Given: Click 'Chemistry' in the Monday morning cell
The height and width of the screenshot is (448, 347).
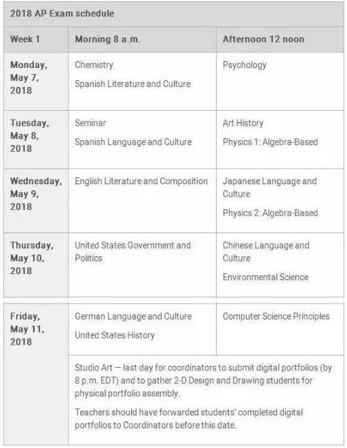Looking at the screenshot, I should 94,65.
